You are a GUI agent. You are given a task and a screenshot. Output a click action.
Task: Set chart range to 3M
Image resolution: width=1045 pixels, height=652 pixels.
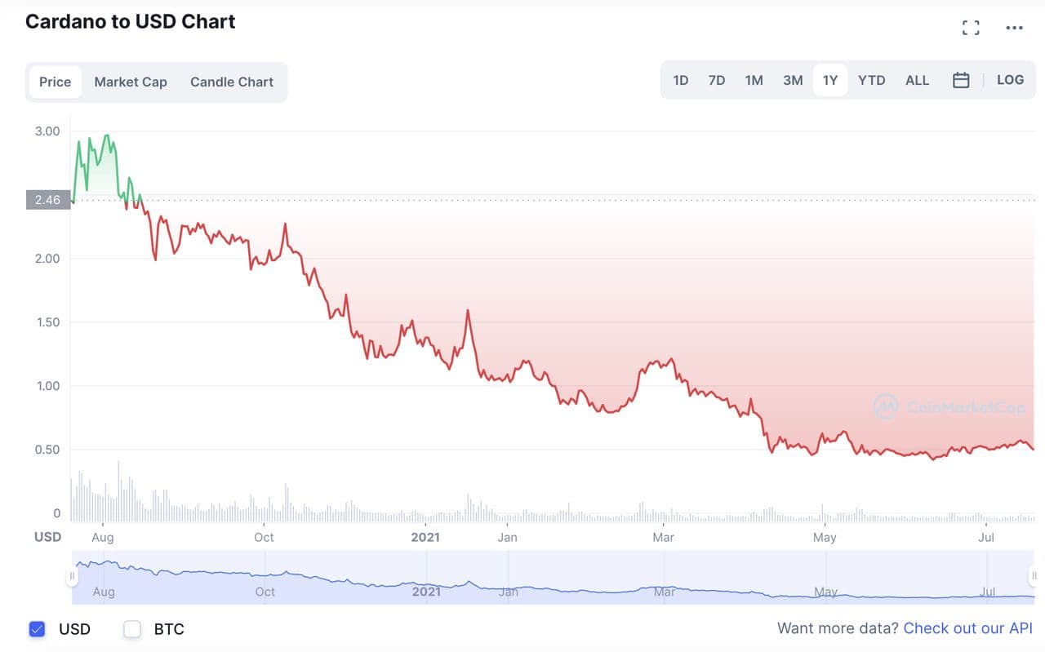coord(793,80)
